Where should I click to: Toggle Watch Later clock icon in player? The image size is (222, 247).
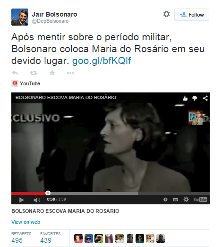pyautogui.click(x=165, y=200)
